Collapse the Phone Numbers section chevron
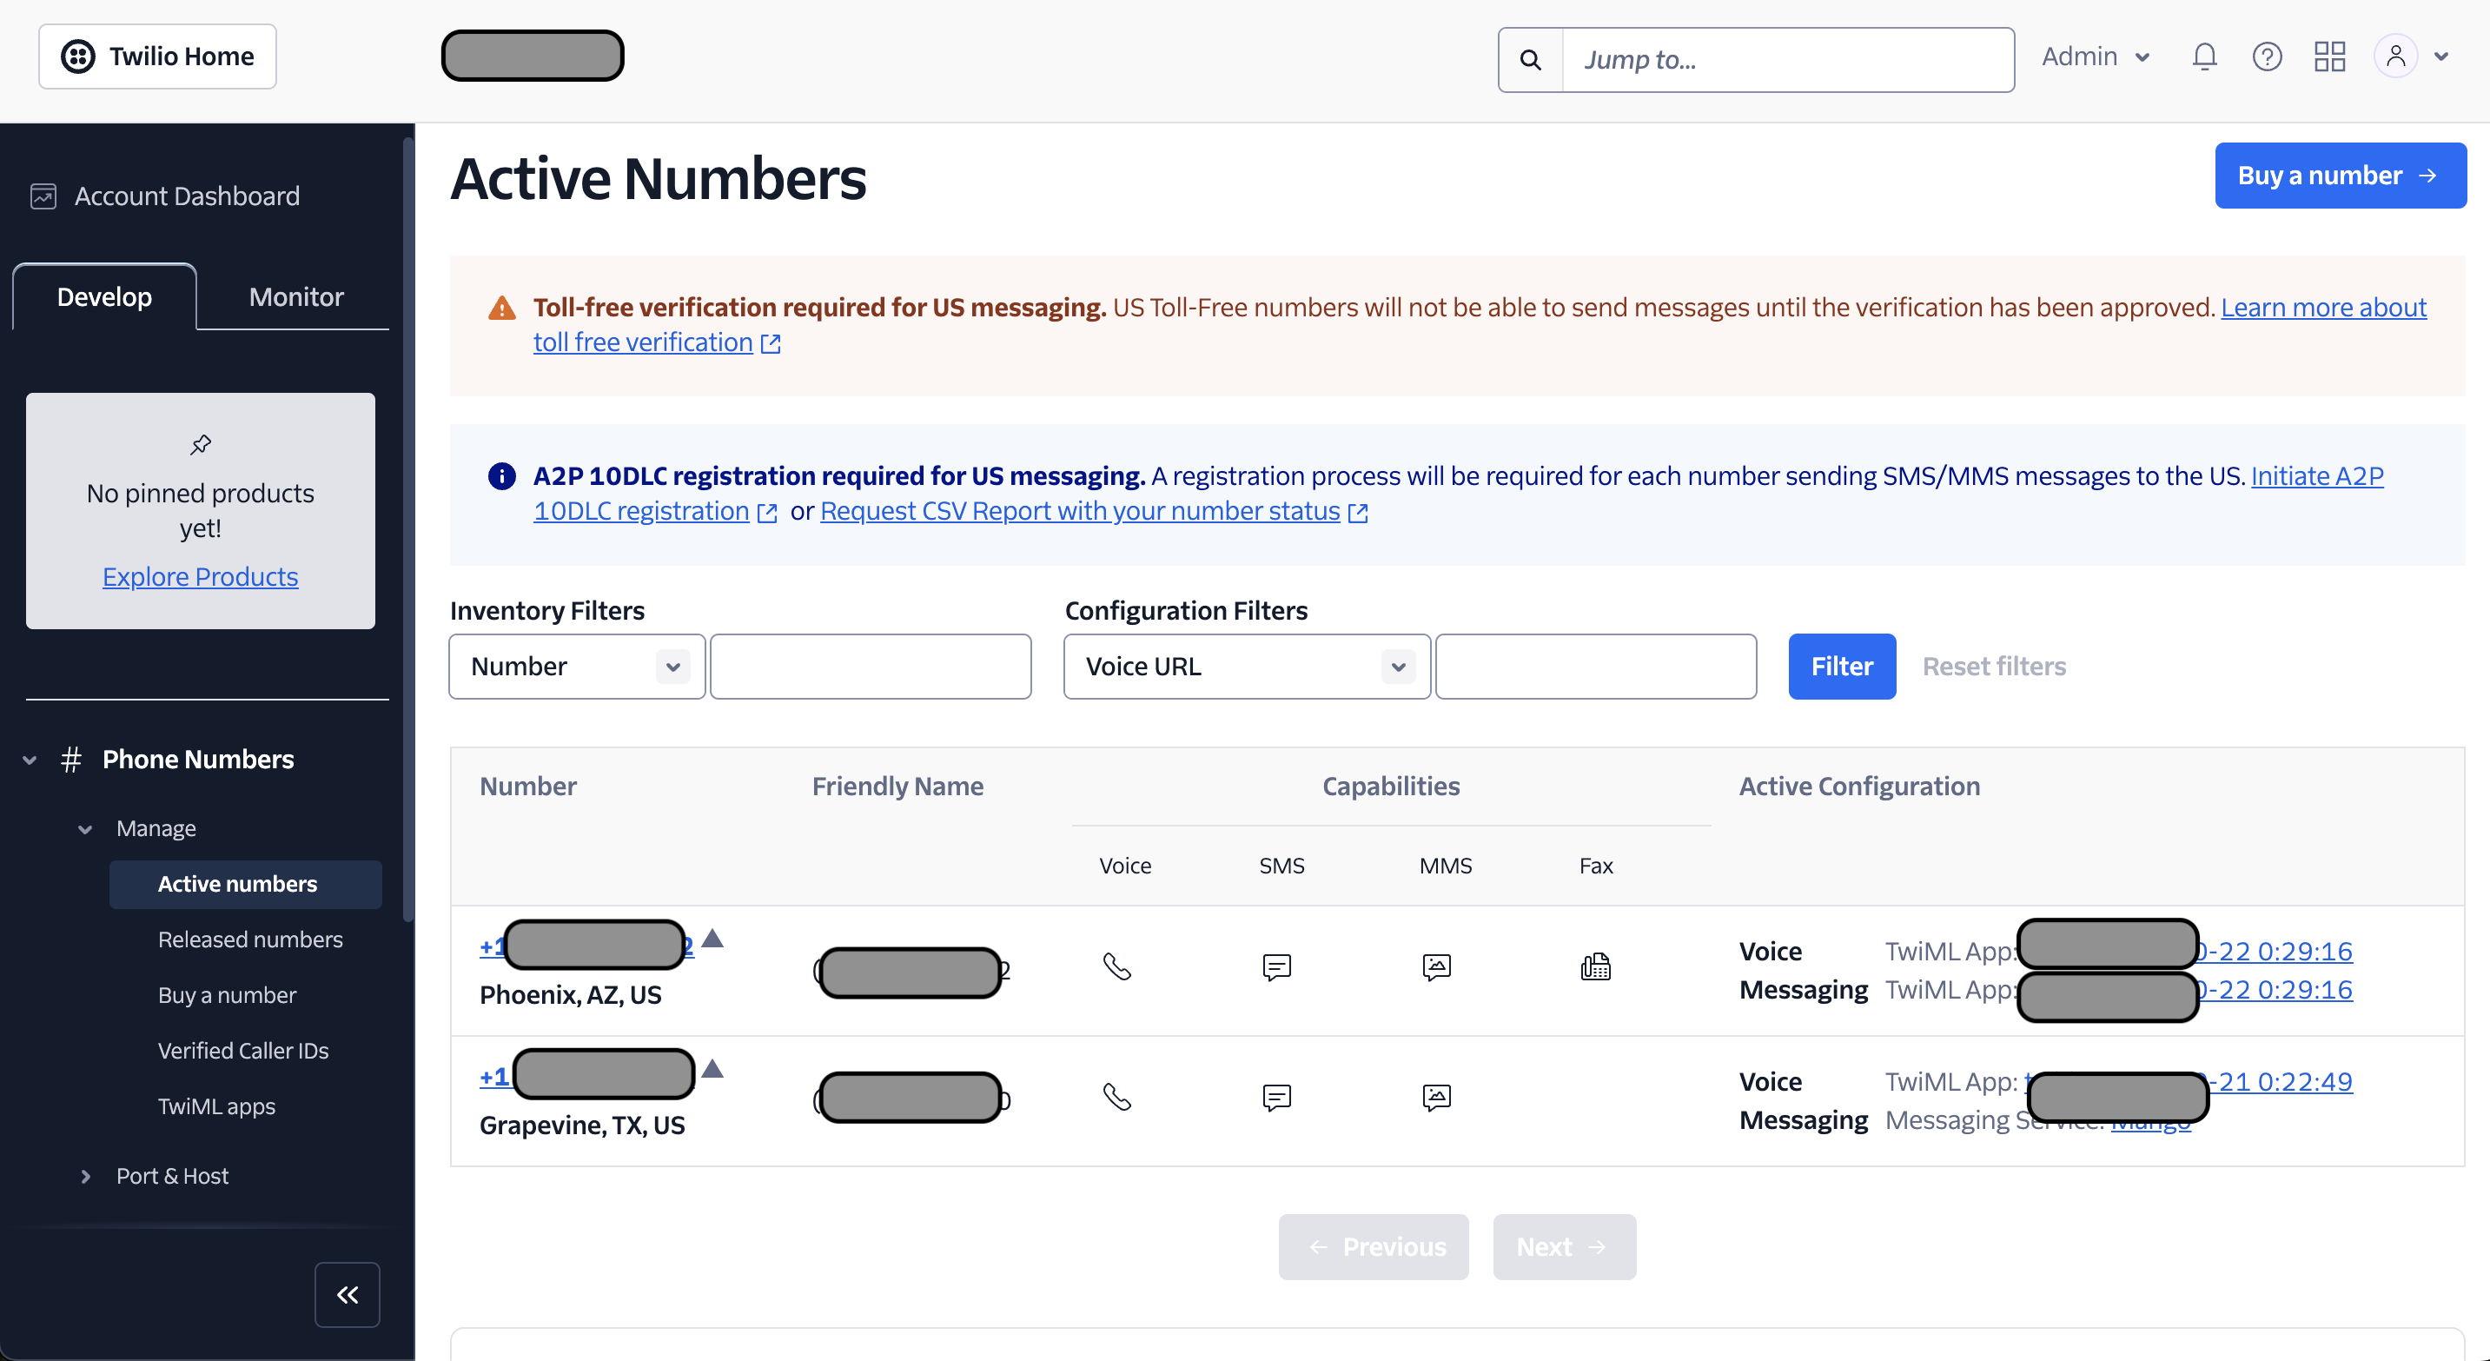The width and height of the screenshot is (2490, 1361). pyautogui.click(x=30, y=760)
